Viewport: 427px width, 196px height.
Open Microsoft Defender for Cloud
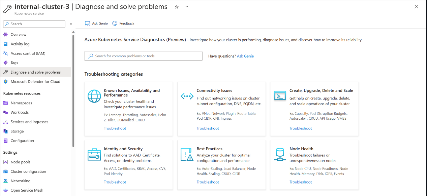pyautogui.click(x=35, y=82)
